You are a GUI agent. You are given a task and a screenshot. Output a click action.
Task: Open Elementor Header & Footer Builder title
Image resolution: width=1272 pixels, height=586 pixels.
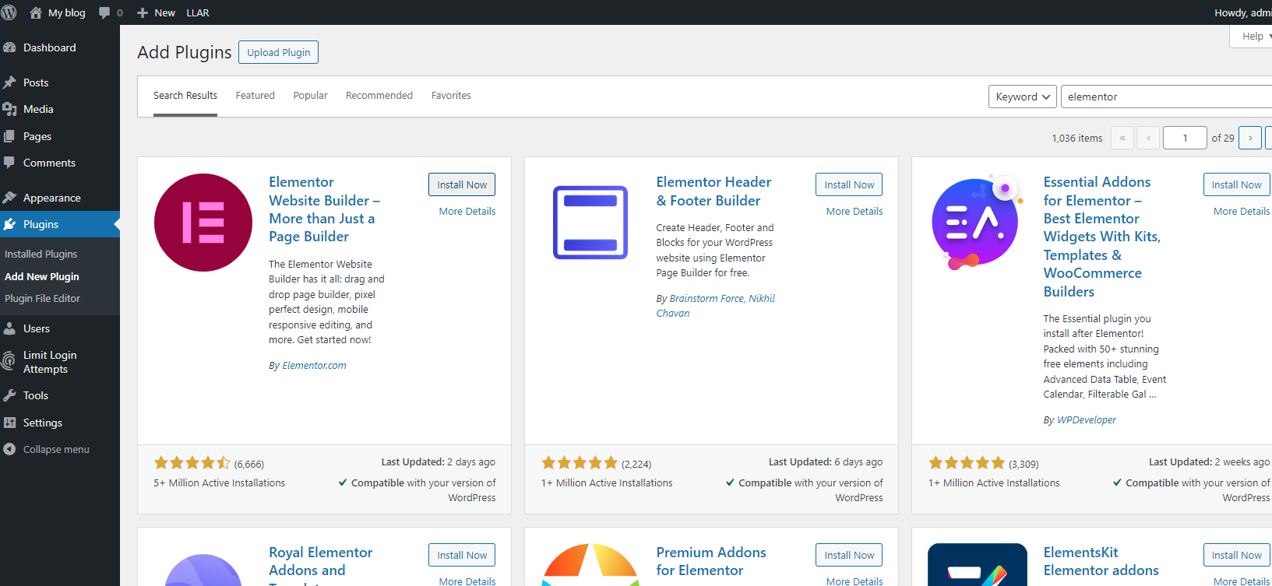click(714, 191)
